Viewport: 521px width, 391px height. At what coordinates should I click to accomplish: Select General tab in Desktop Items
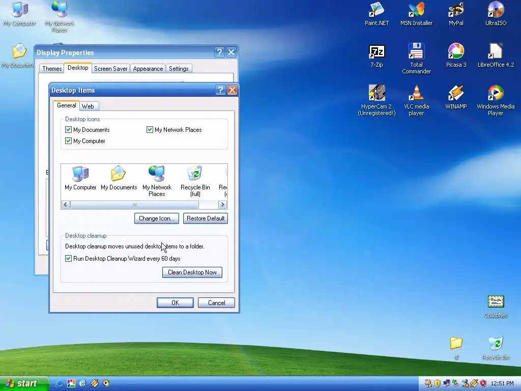pos(67,105)
